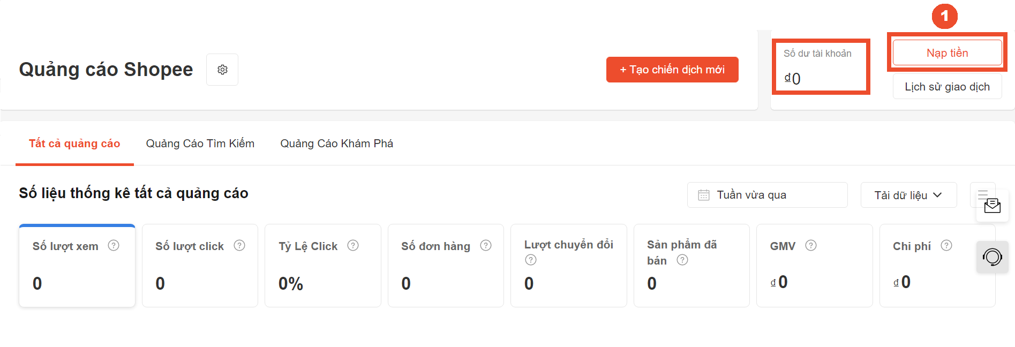Click the calendar icon in the date picker

coord(704,195)
